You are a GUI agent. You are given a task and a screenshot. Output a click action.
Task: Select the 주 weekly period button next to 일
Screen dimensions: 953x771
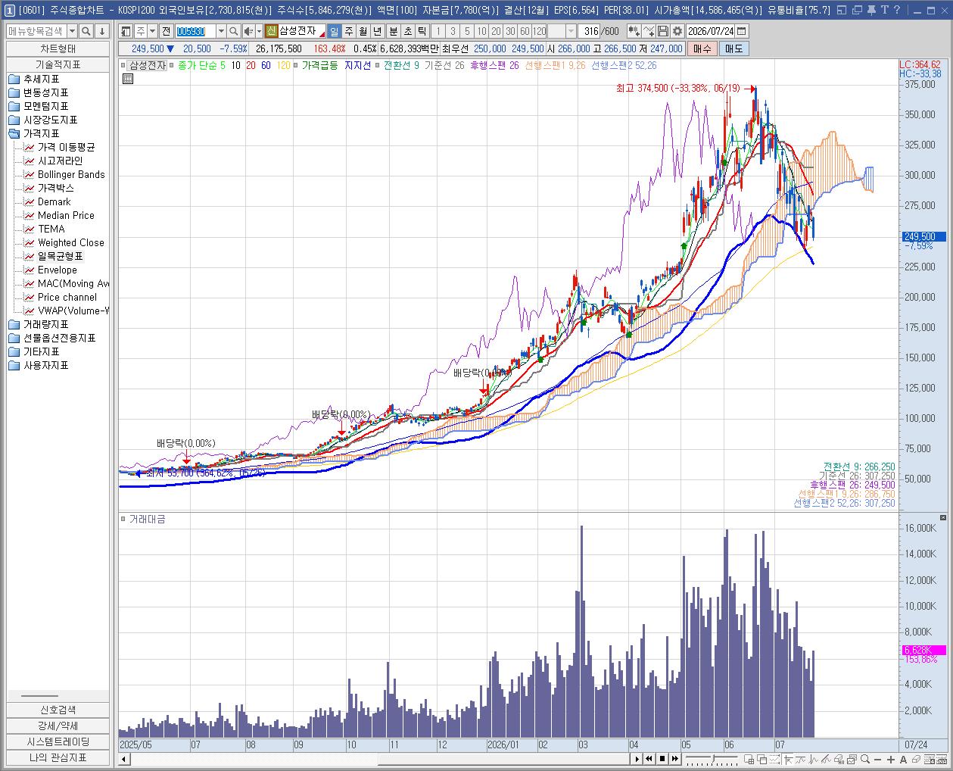349,31
